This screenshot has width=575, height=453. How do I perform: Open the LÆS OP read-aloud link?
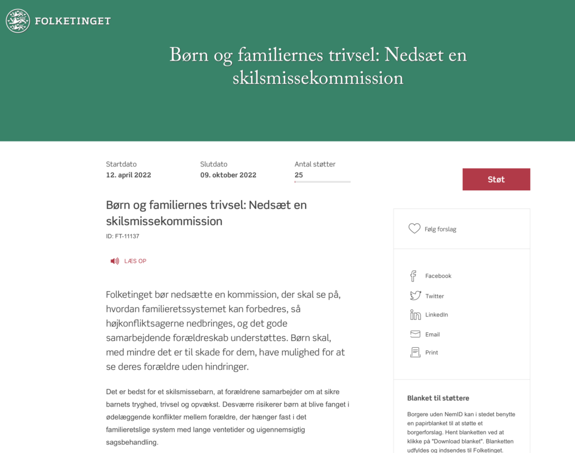tap(135, 261)
